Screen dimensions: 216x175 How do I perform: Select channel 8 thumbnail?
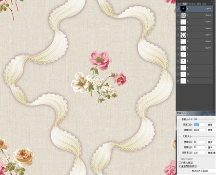point(183,61)
